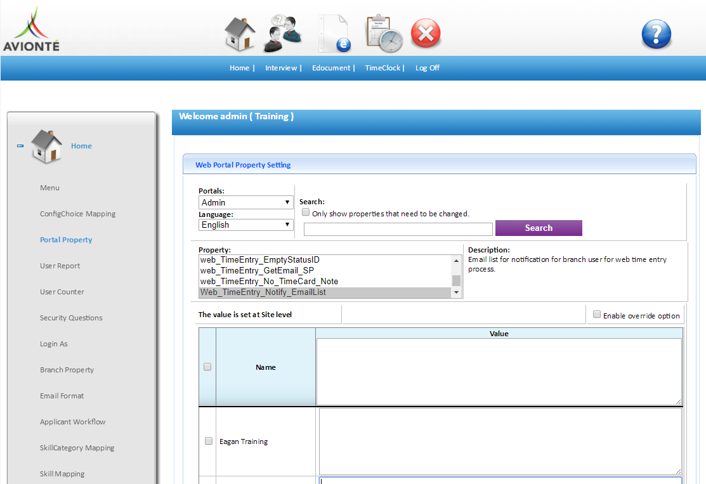This screenshot has height=484, width=706.
Task: Check the Enable override option box
Action: tap(597, 314)
